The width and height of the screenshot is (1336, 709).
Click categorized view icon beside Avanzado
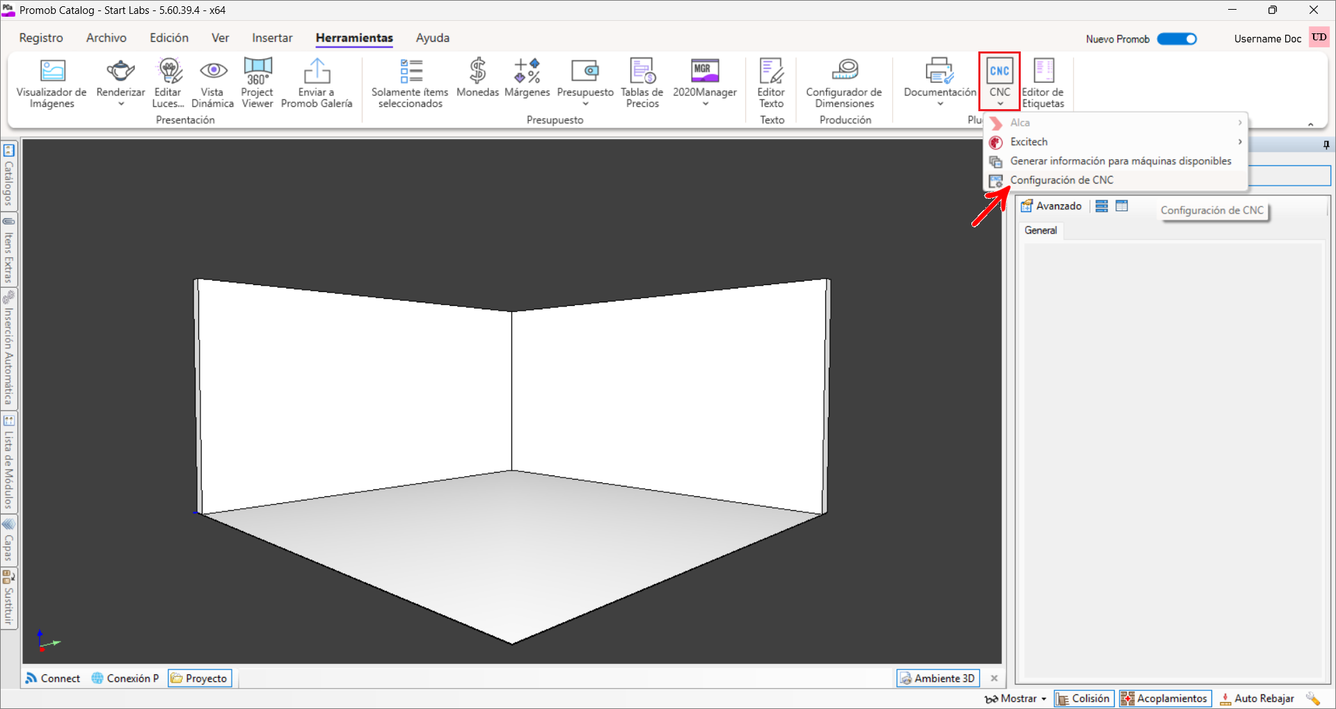(1102, 206)
